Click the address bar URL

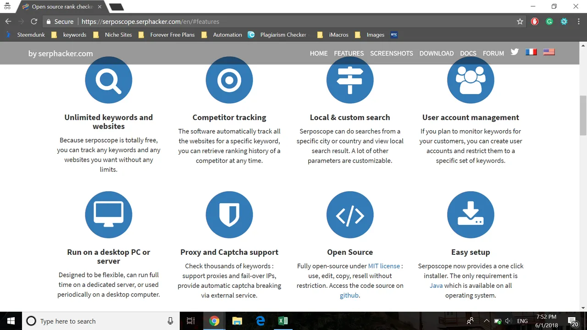[x=150, y=22]
